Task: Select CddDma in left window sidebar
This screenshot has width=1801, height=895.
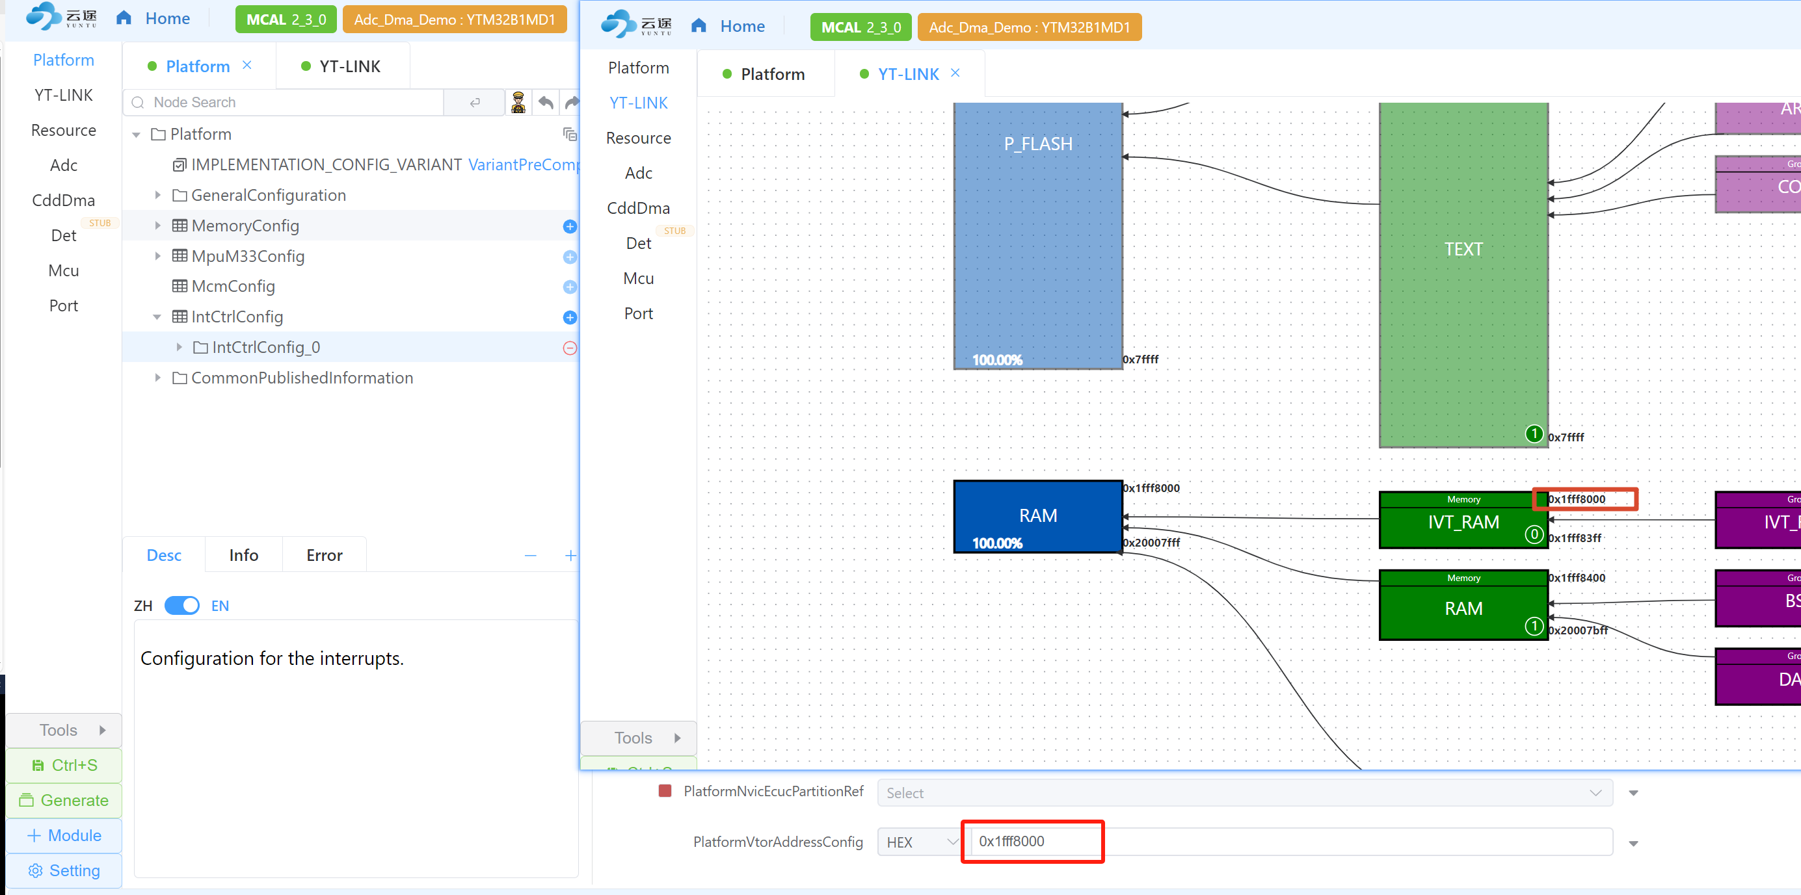Action: coord(63,201)
